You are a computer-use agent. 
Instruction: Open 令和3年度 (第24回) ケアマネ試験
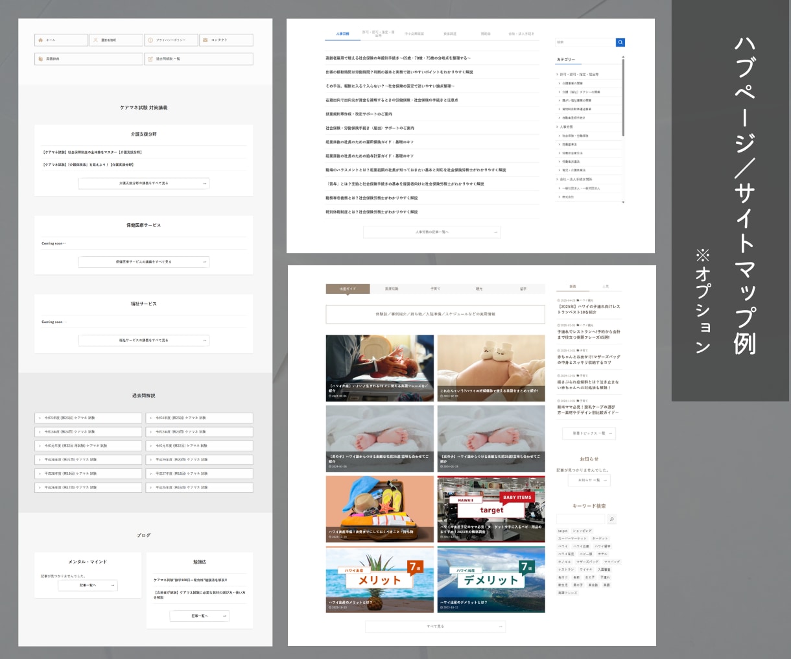[88, 432]
